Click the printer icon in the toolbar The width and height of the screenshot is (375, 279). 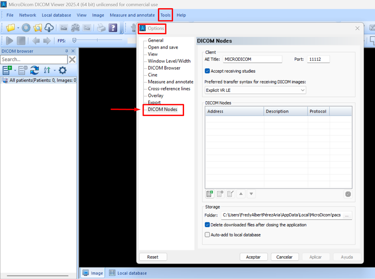(101, 28)
